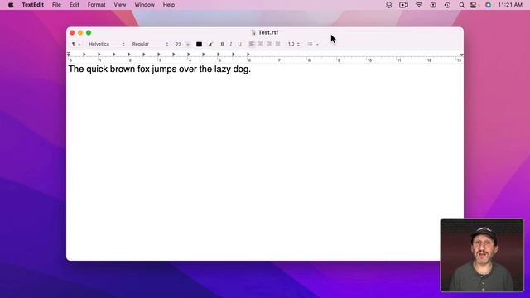This screenshot has width=530, height=298.
Task: Open the View menu
Action: (119, 5)
